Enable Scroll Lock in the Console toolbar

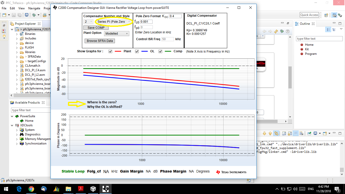click(x=290, y=134)
